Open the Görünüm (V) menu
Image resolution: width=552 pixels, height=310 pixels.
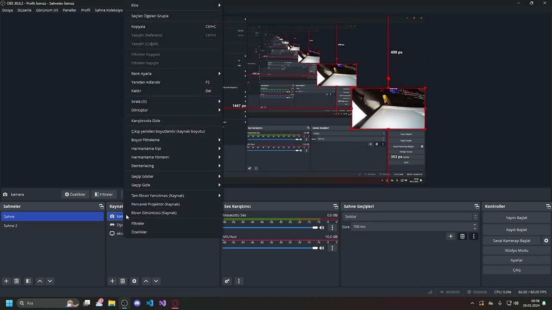click(x=47, y=10)
